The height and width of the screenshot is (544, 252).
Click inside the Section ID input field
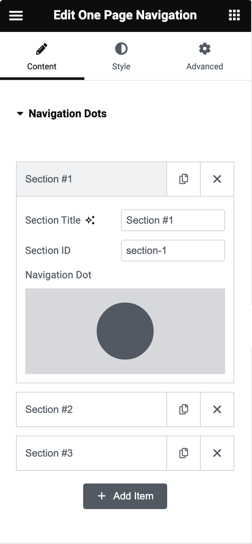click(x=173, y=250)
